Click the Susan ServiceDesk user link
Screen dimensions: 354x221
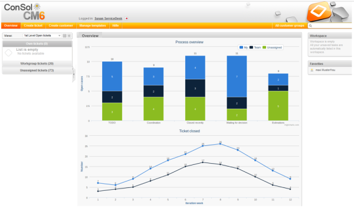click(109, 18)
